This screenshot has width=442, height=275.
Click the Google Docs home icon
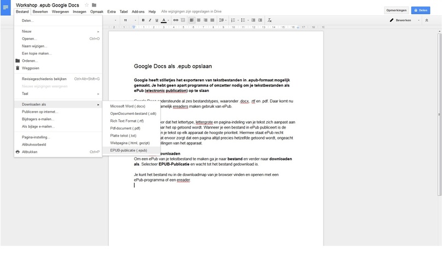click(x=5, y=7)
